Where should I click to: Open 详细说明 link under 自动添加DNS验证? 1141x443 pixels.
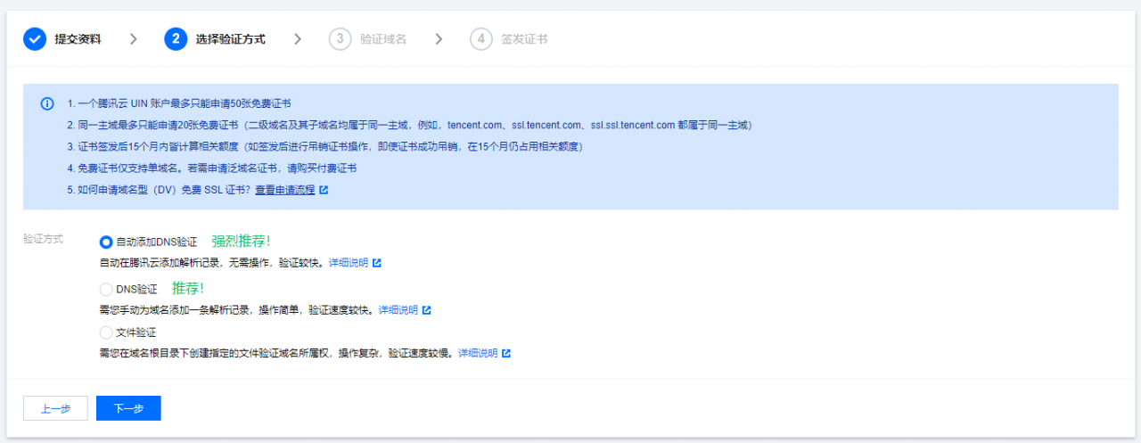coord(348,263)
